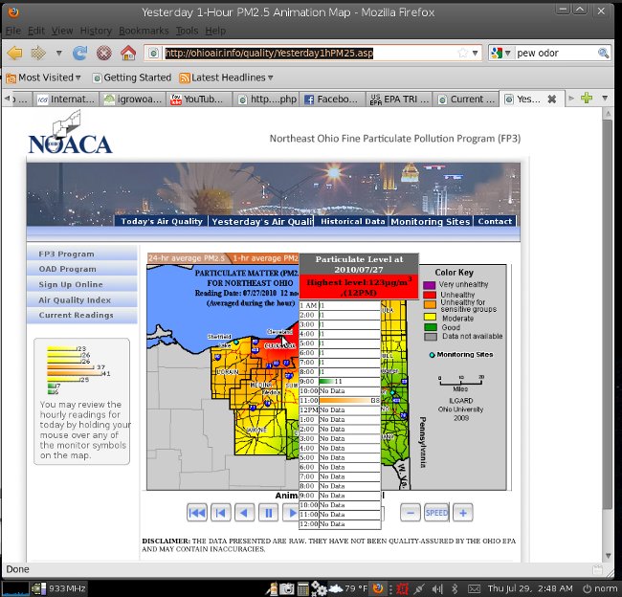
Task: Open the Monitoring Sites page
Action: [431, 221]
